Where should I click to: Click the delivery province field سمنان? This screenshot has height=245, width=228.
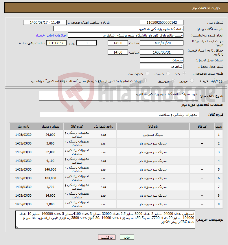(x=162, y=60)
